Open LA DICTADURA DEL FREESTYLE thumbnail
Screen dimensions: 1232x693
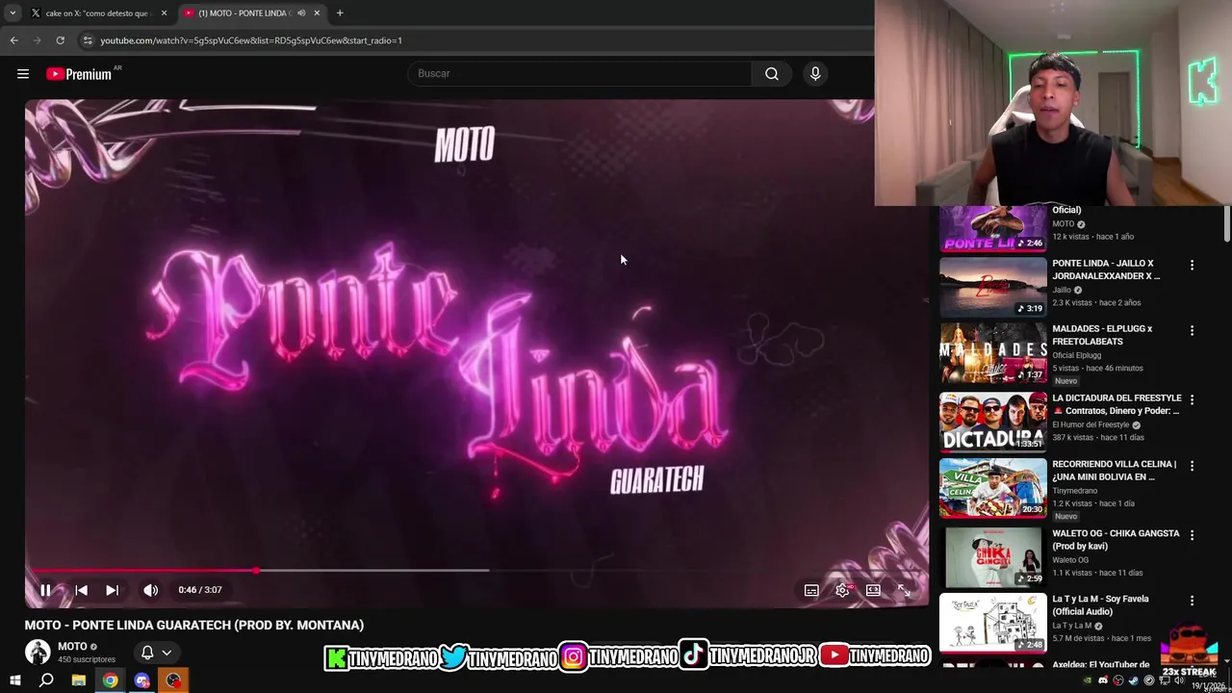click(x=992, y=422)
